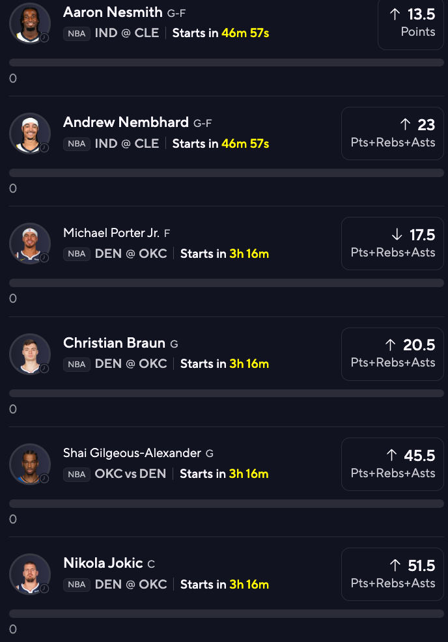Open Christian Braun's 20.5 Pts+Rebs+Asts box
The width and height of the screenshot is (448, 642).
click(x=393, y=354)
